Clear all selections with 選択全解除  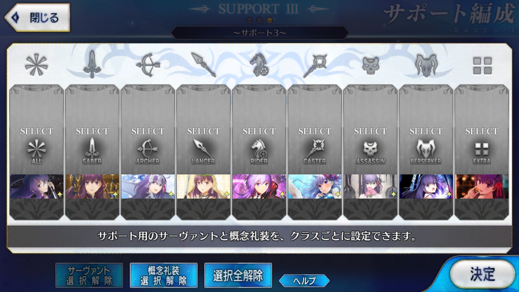(238, 275)
